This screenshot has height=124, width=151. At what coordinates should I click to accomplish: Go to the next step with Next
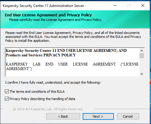pyautogui.click(x=98, y=116)
